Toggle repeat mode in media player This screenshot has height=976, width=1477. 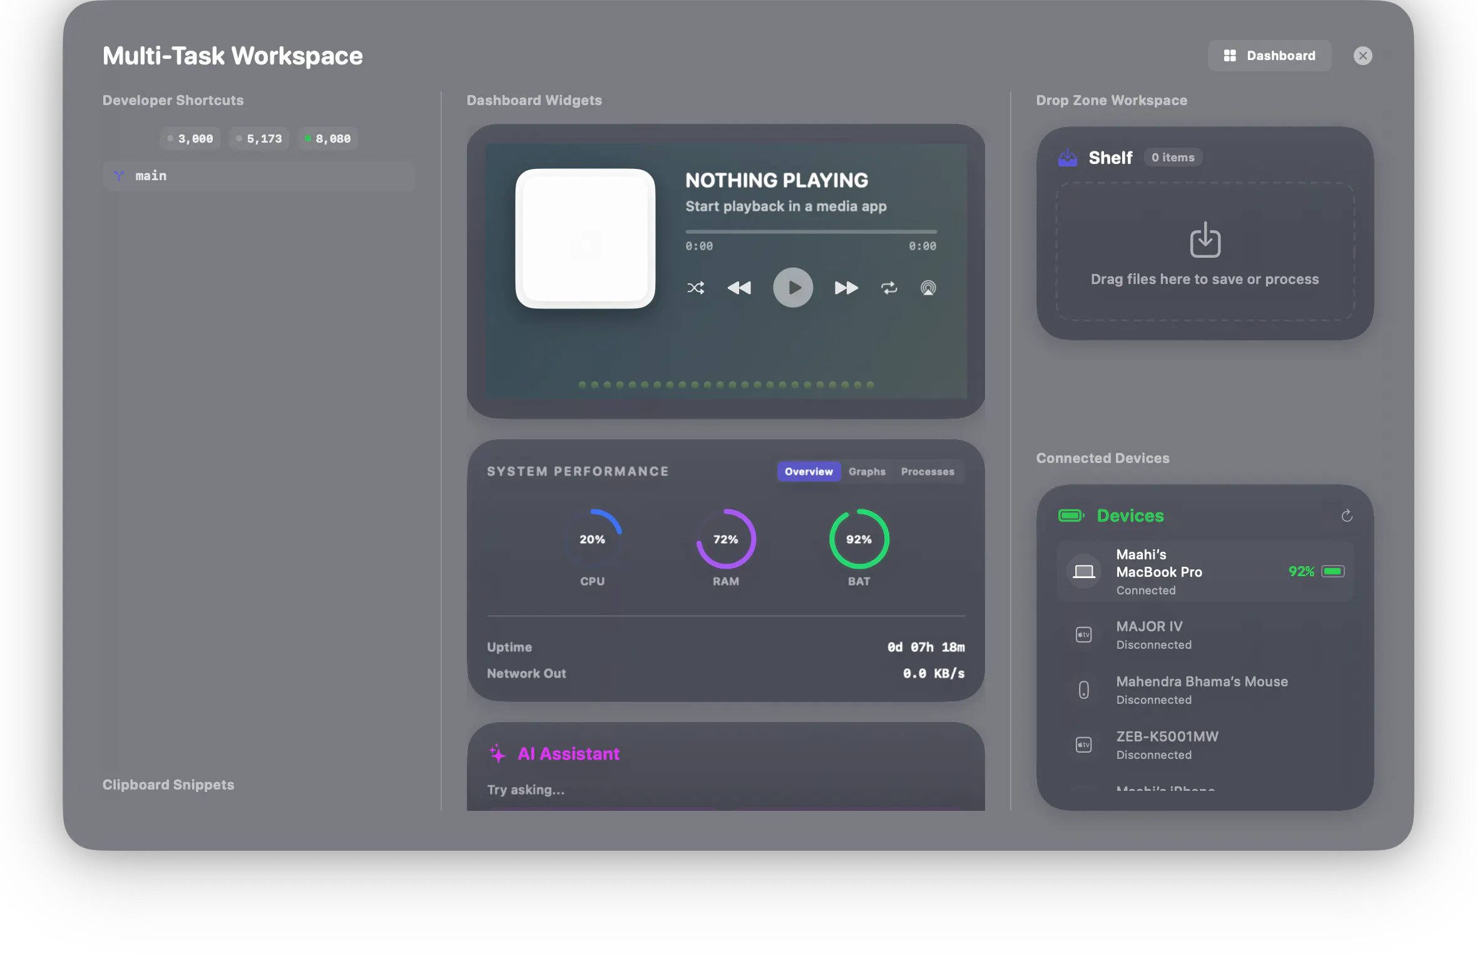[x=889, y=288]
